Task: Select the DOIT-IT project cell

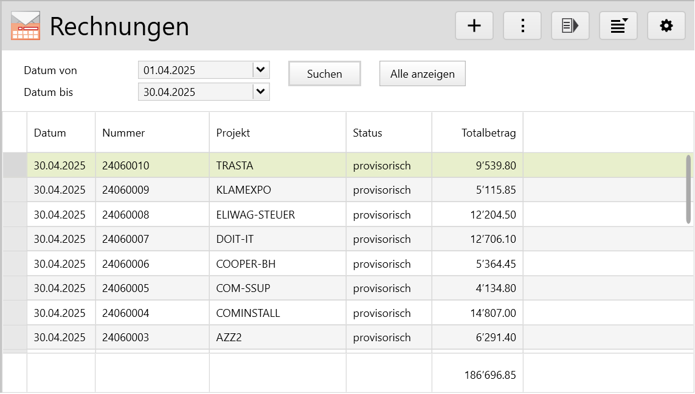Action: click(235, 239)
